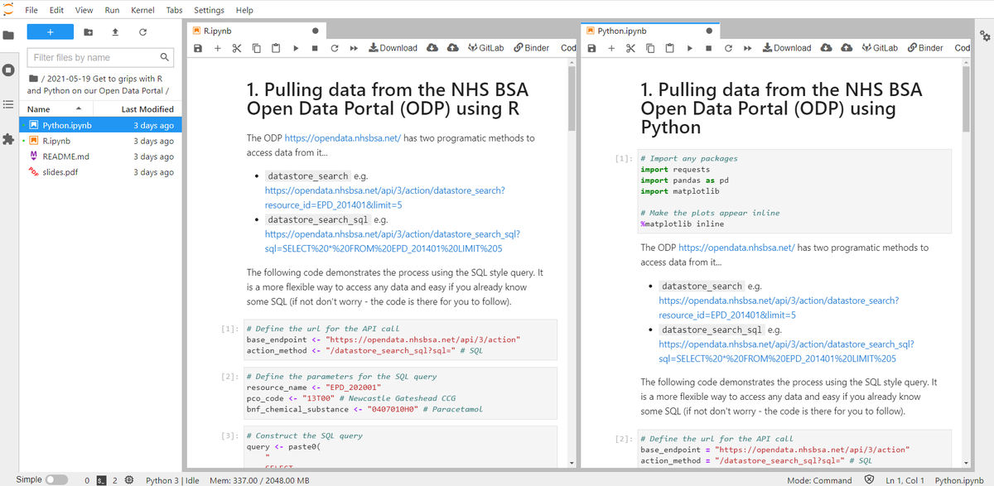Viewport: 994px width, 486px height.
Task: Click Ln 1, Col 1 in status bar
Action: pos(905,480)
